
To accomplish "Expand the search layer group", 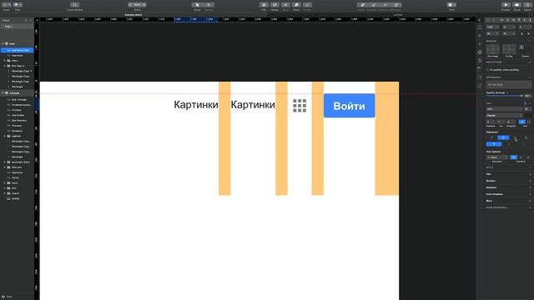I will click(x=5, y=193).
